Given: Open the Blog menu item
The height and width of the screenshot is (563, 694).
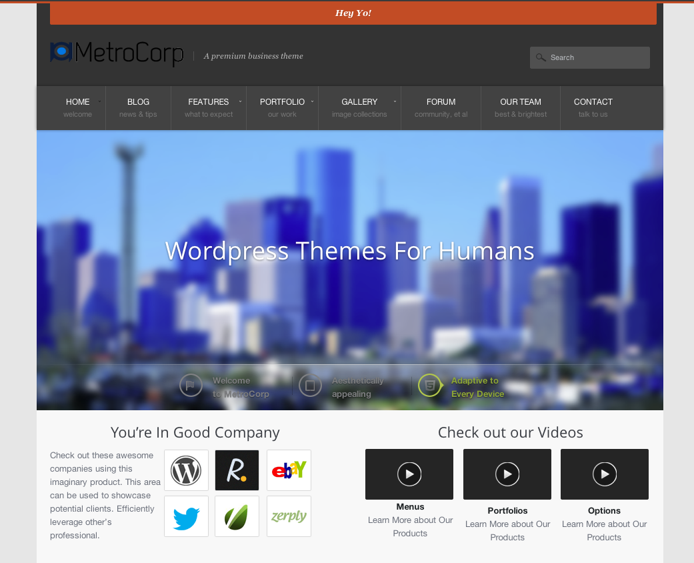Looking at the screenshot, I should click(x=138, y=107).
